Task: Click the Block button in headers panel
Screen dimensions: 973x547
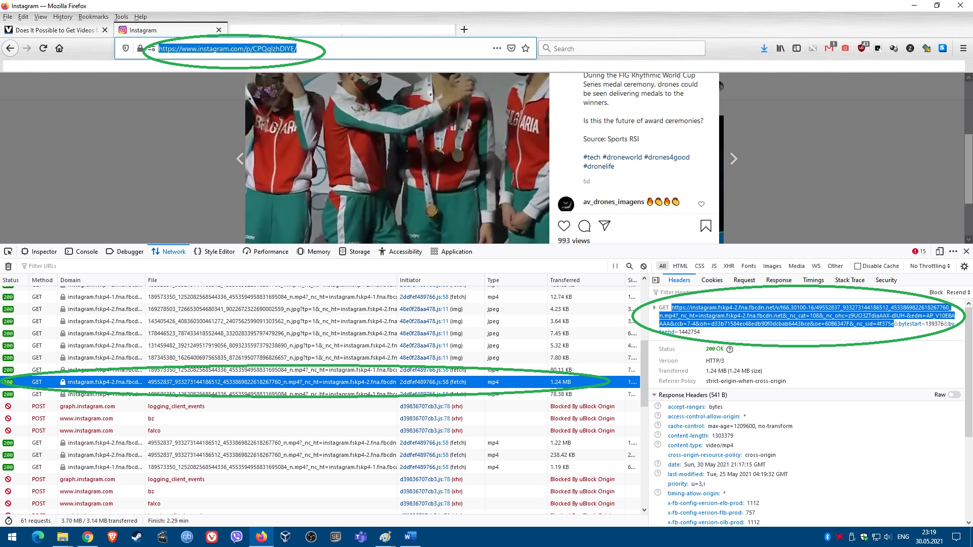Action: coord(935,292)
